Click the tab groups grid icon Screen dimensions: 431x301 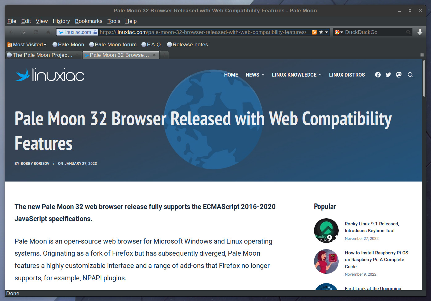click(x=422, y=55)
